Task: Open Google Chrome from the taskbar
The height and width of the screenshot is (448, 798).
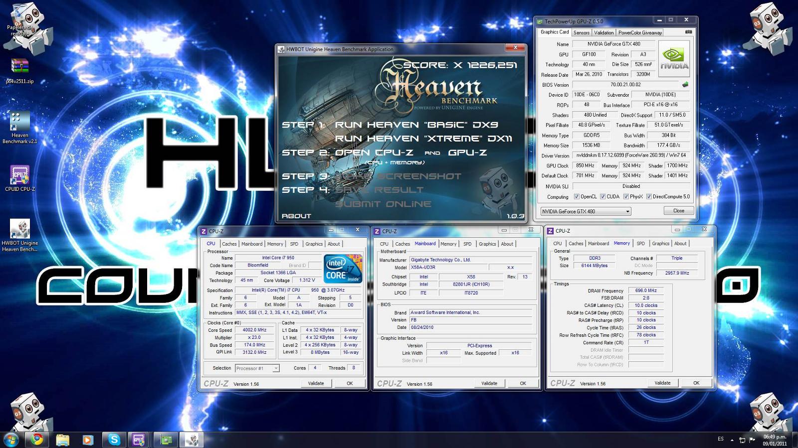Action: point(37,440)
